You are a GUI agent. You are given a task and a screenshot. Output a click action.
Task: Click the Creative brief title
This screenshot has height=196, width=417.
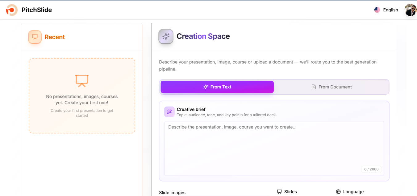click(x=191, y=109)
